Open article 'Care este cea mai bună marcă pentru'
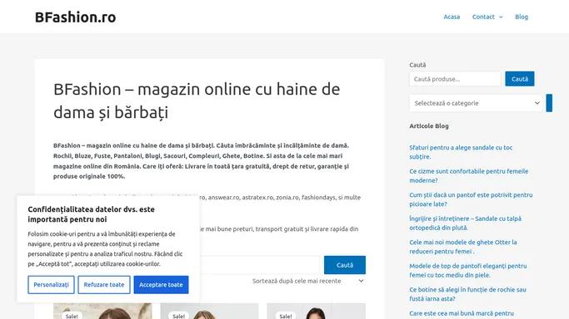Screen dimensions: 569x319 click(x=462, y=313)
